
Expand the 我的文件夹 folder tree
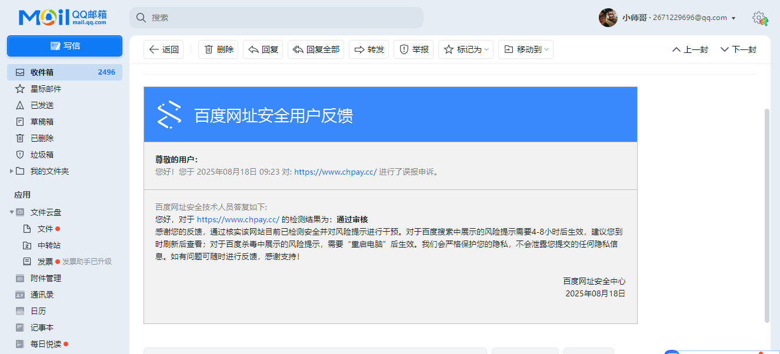pos(10,171)
